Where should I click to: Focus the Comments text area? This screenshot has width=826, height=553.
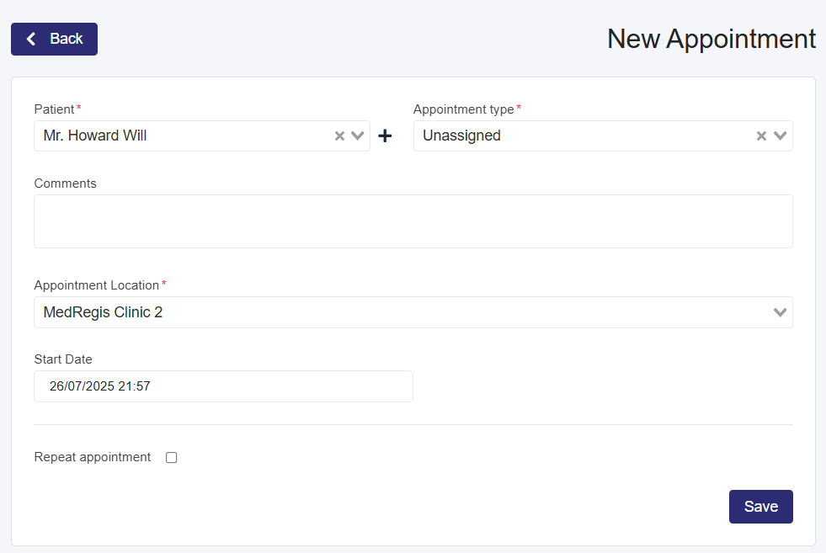pos(413,221)
